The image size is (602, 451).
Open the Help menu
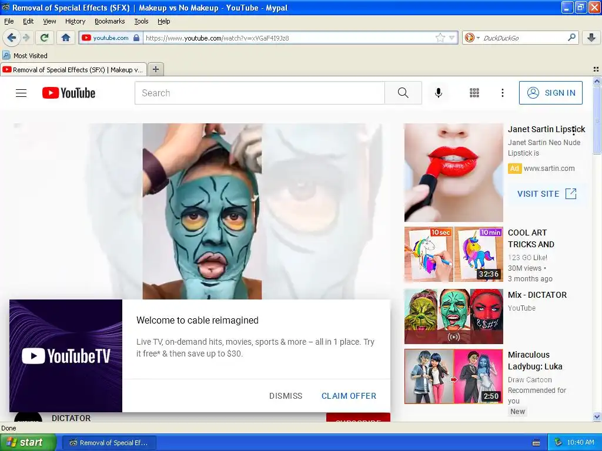tap(163, 21)
